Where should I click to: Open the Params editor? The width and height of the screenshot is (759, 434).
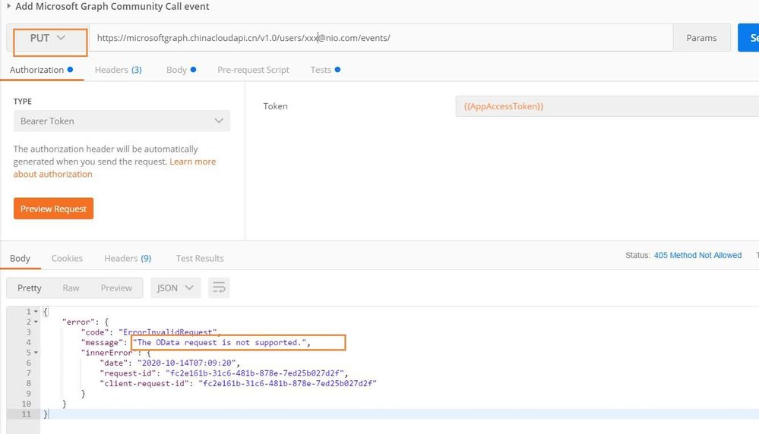coord(701,38)
